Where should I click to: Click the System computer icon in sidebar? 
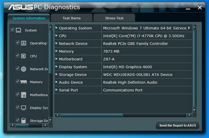(x=18, y=30)
